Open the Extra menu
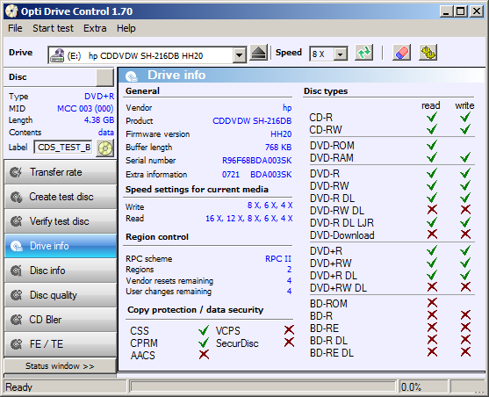This screenshot has height=397, width=489. point(95,28)
